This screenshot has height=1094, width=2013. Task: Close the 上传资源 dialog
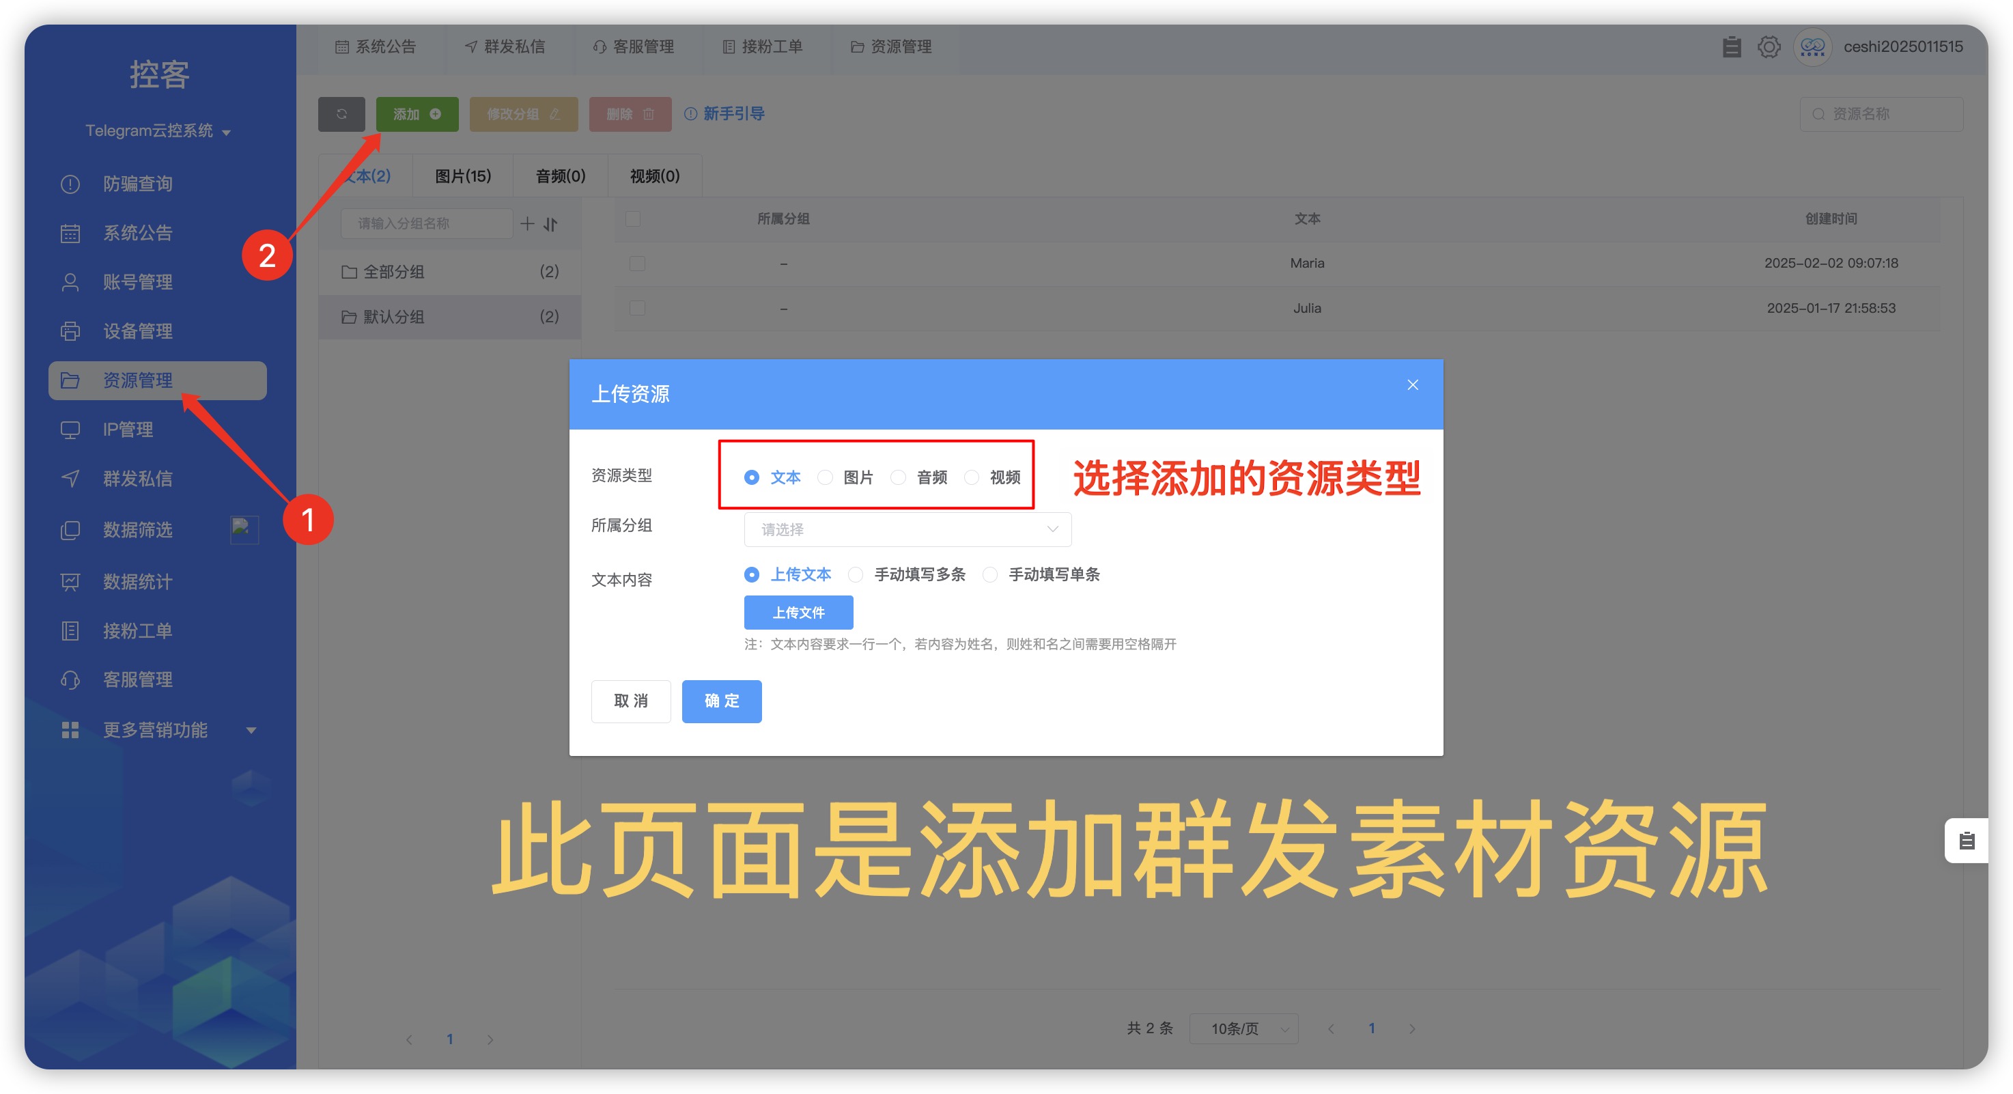click(1412, 384)
